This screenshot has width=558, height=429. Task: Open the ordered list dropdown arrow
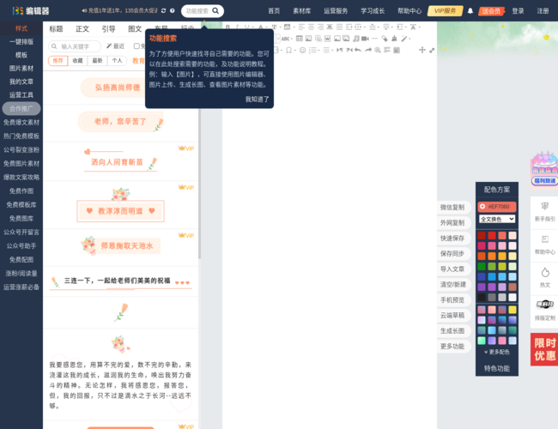(318, 50)
